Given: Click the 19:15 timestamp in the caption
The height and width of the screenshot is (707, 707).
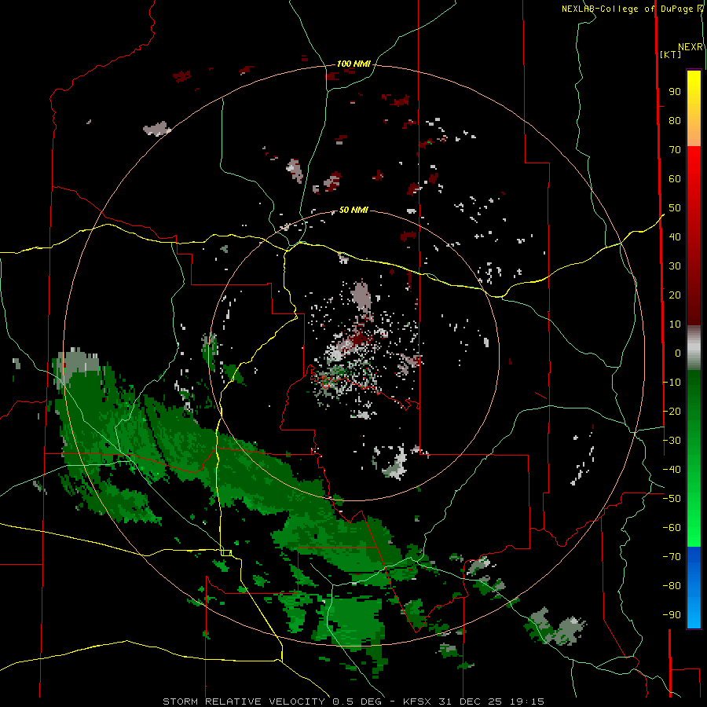Looking at the screenshot, I should [526, 702].
